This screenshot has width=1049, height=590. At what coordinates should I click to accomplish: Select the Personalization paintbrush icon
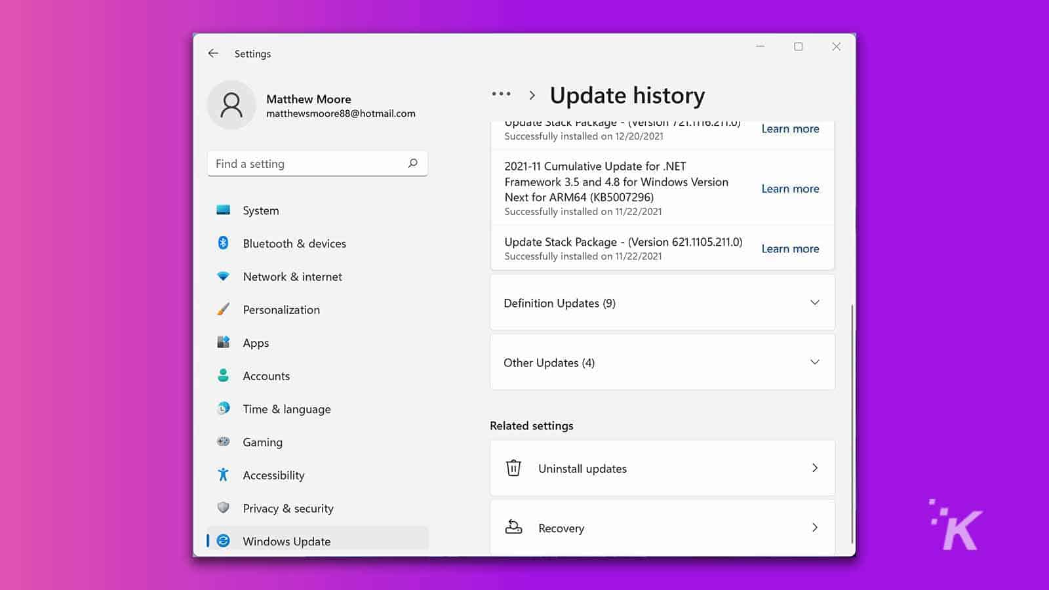coord(223,309)
